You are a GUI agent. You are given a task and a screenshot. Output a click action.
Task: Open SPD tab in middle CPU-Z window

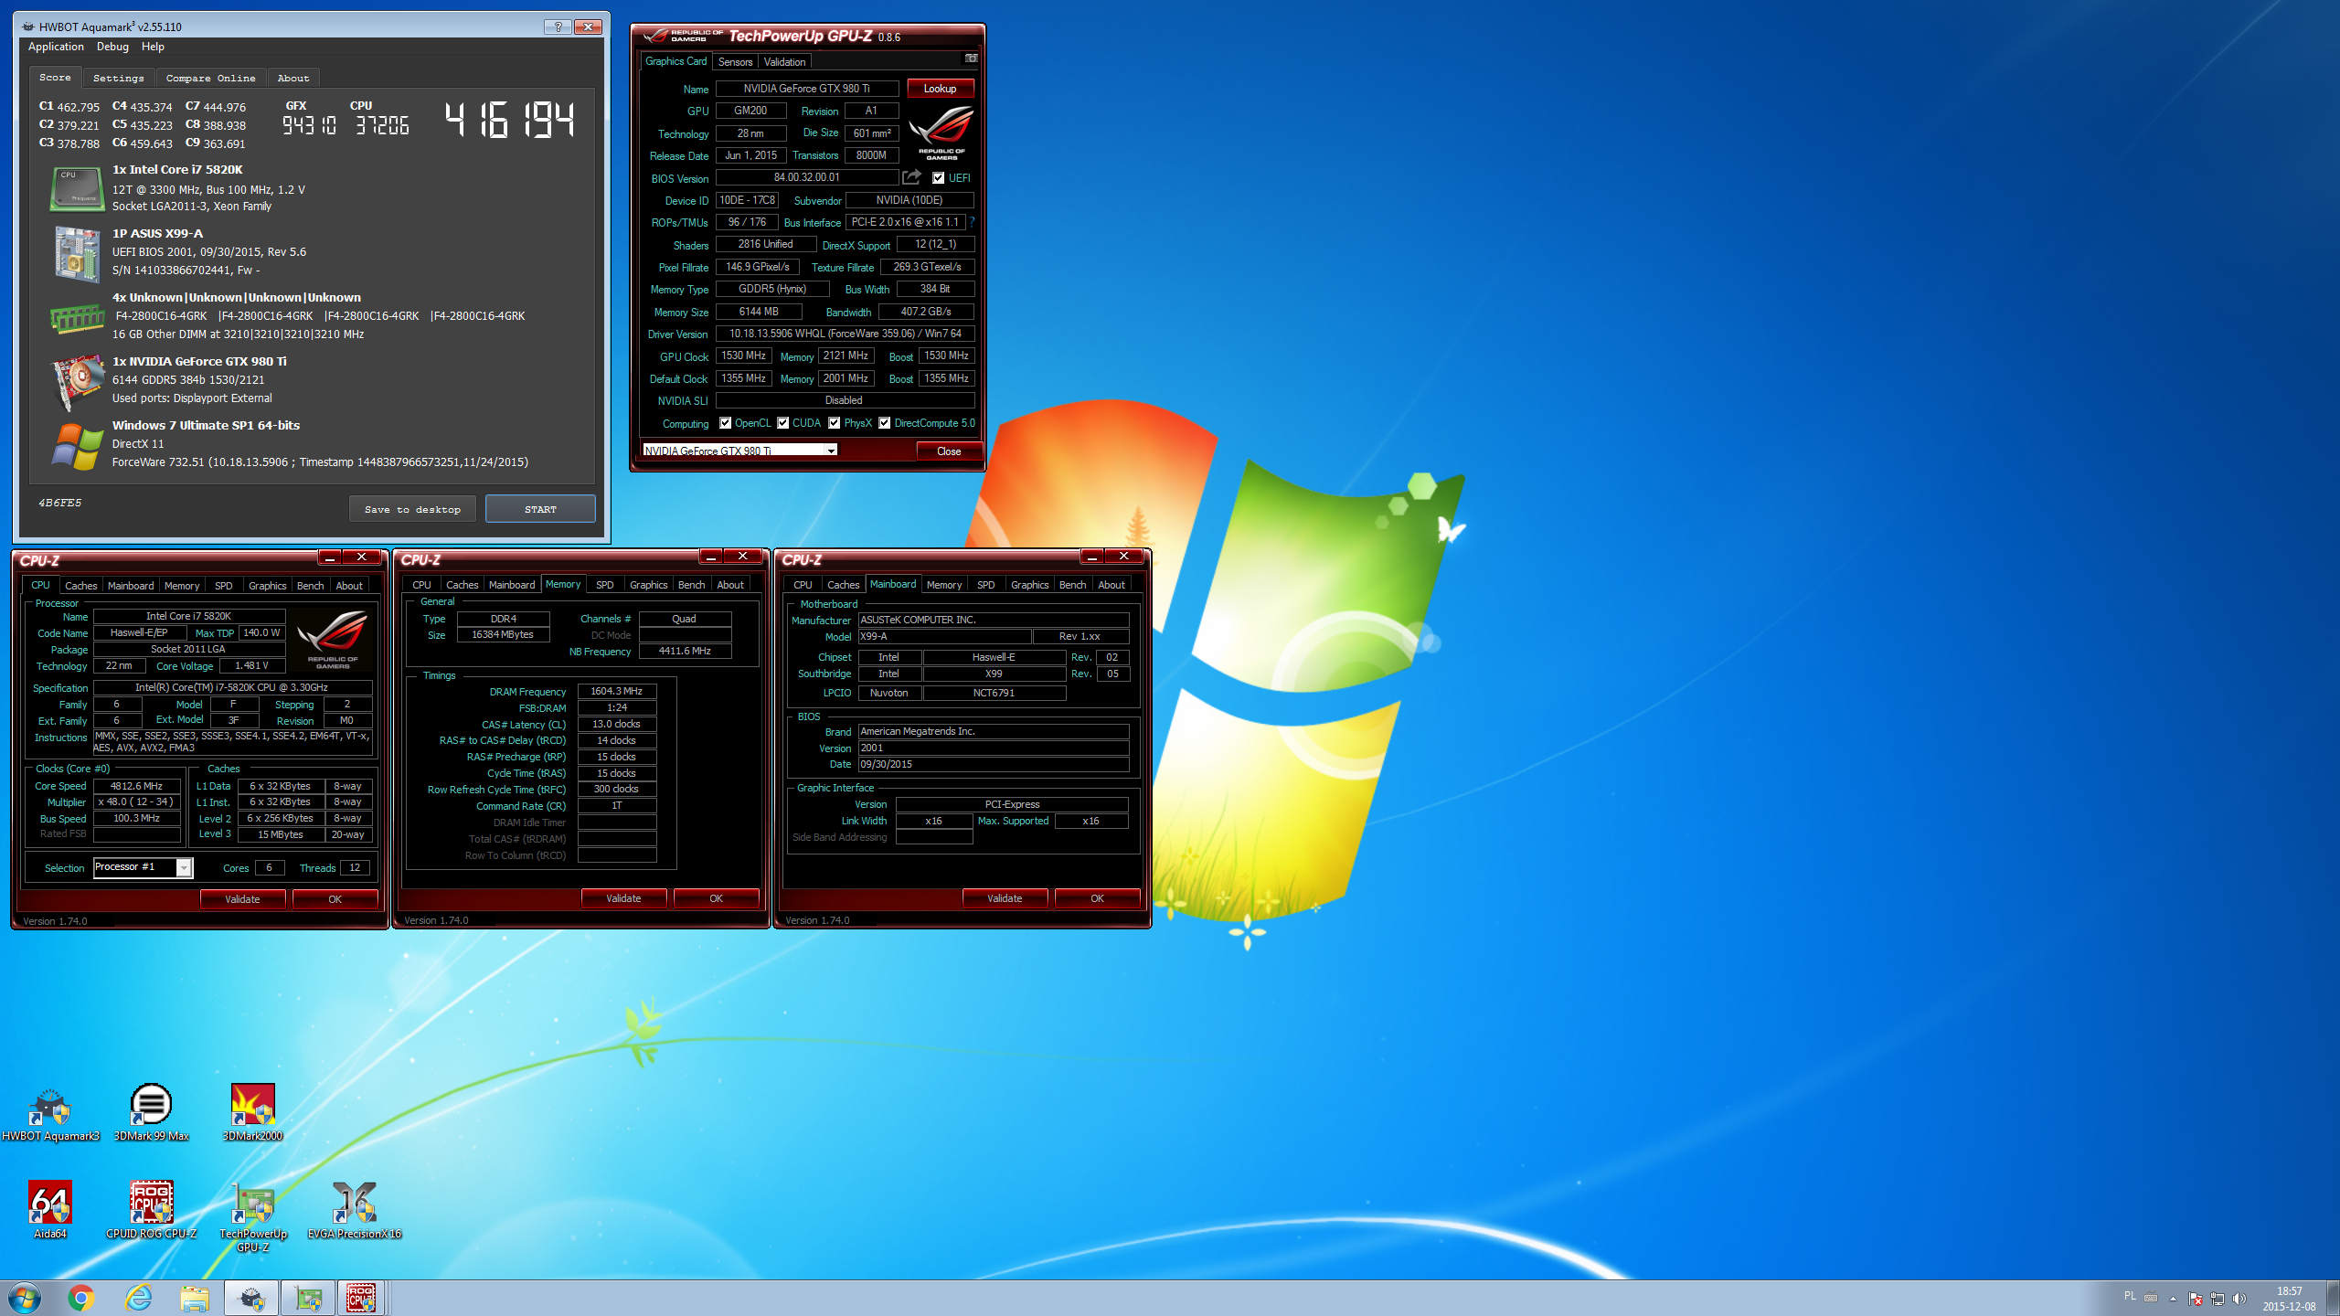tap(604, 585)
